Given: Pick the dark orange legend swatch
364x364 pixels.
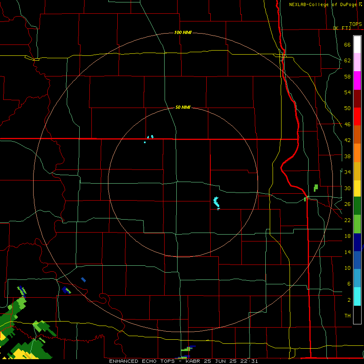Looking at the screenshot, I should click(x=357, y=134).
